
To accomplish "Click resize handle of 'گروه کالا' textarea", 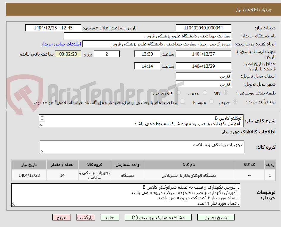I will pos(42,151).
